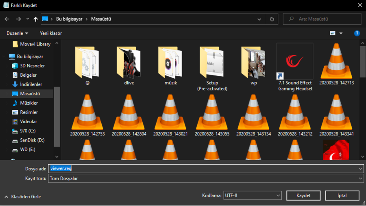
Task: Select the müzik folder
Action: point(170,65)
